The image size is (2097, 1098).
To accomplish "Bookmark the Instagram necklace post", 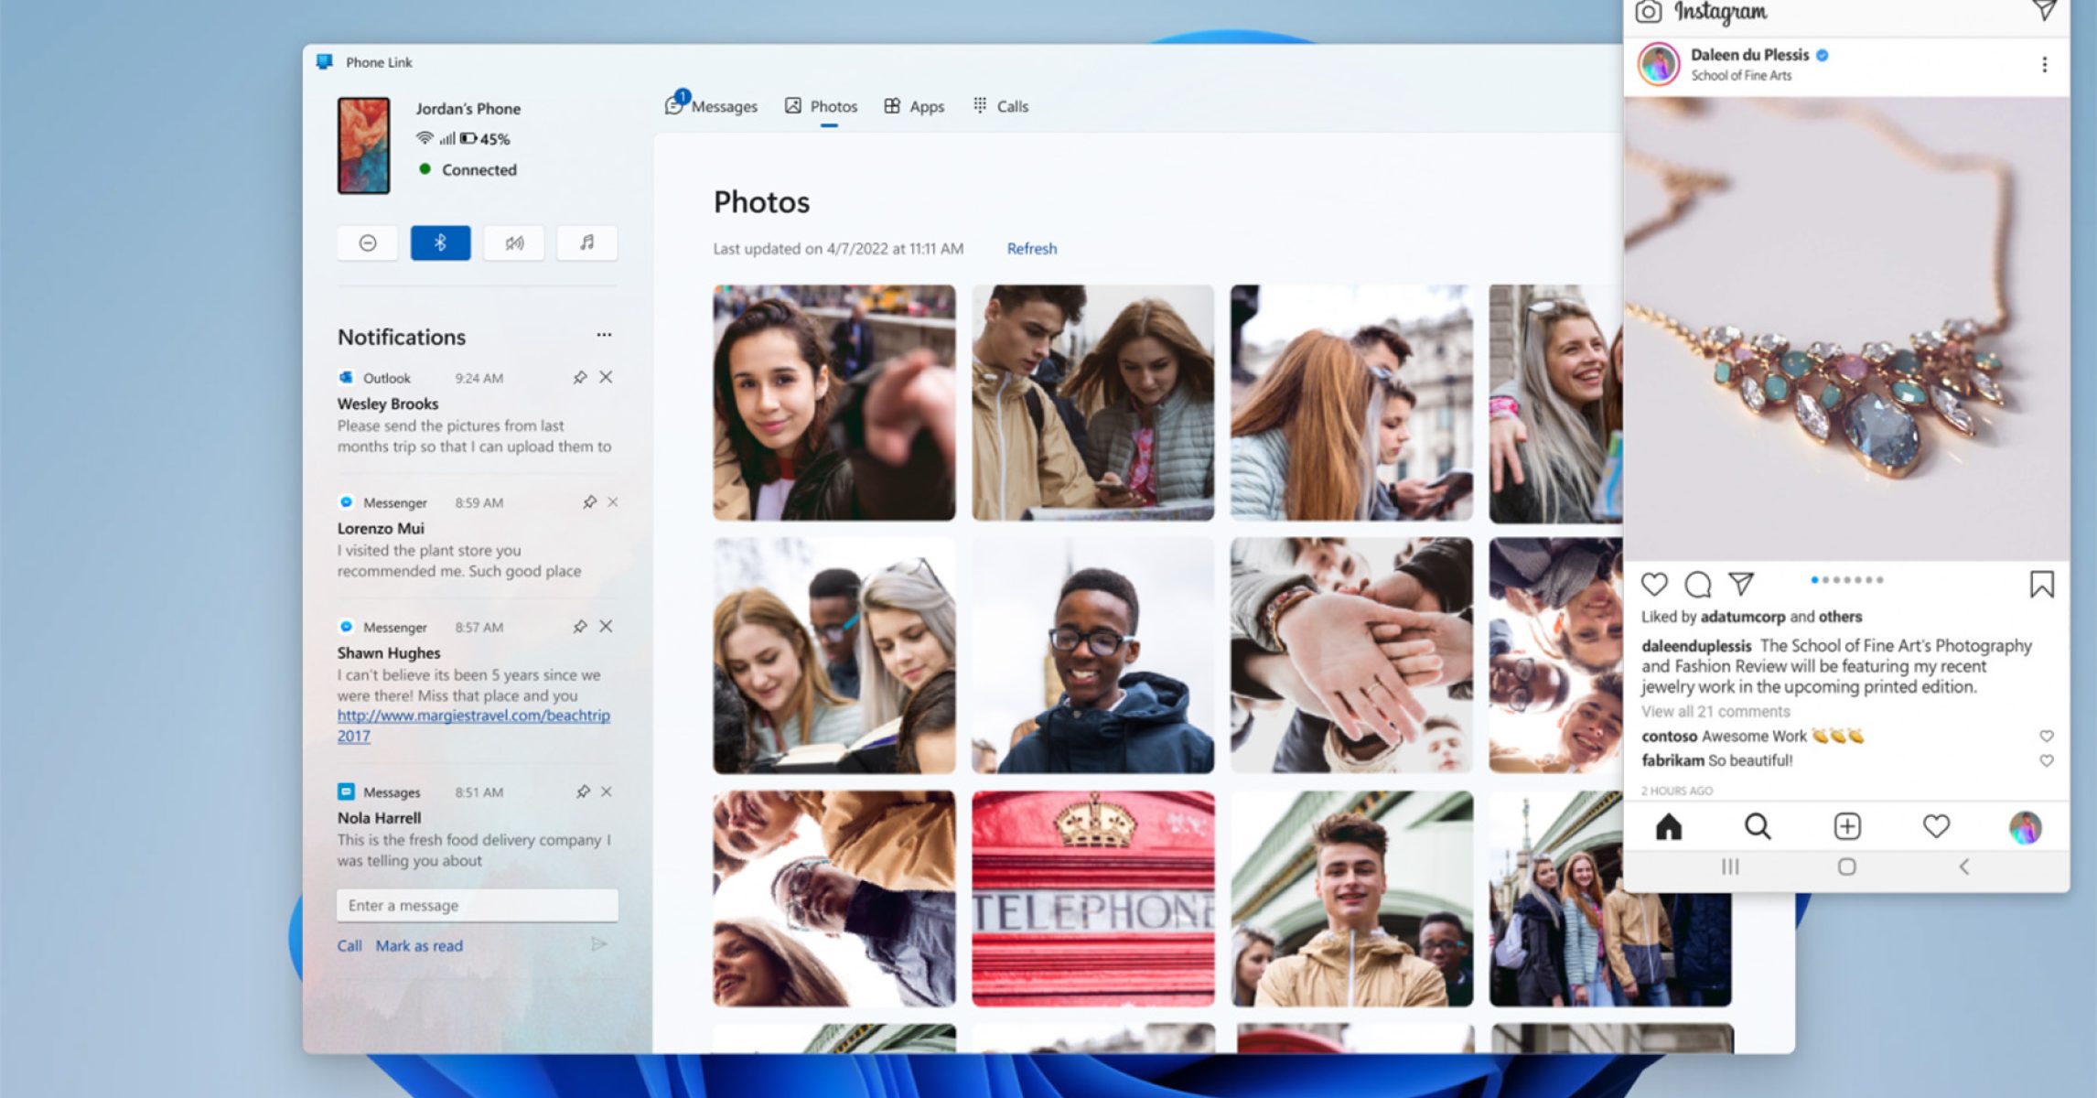I will [2041, 584].
